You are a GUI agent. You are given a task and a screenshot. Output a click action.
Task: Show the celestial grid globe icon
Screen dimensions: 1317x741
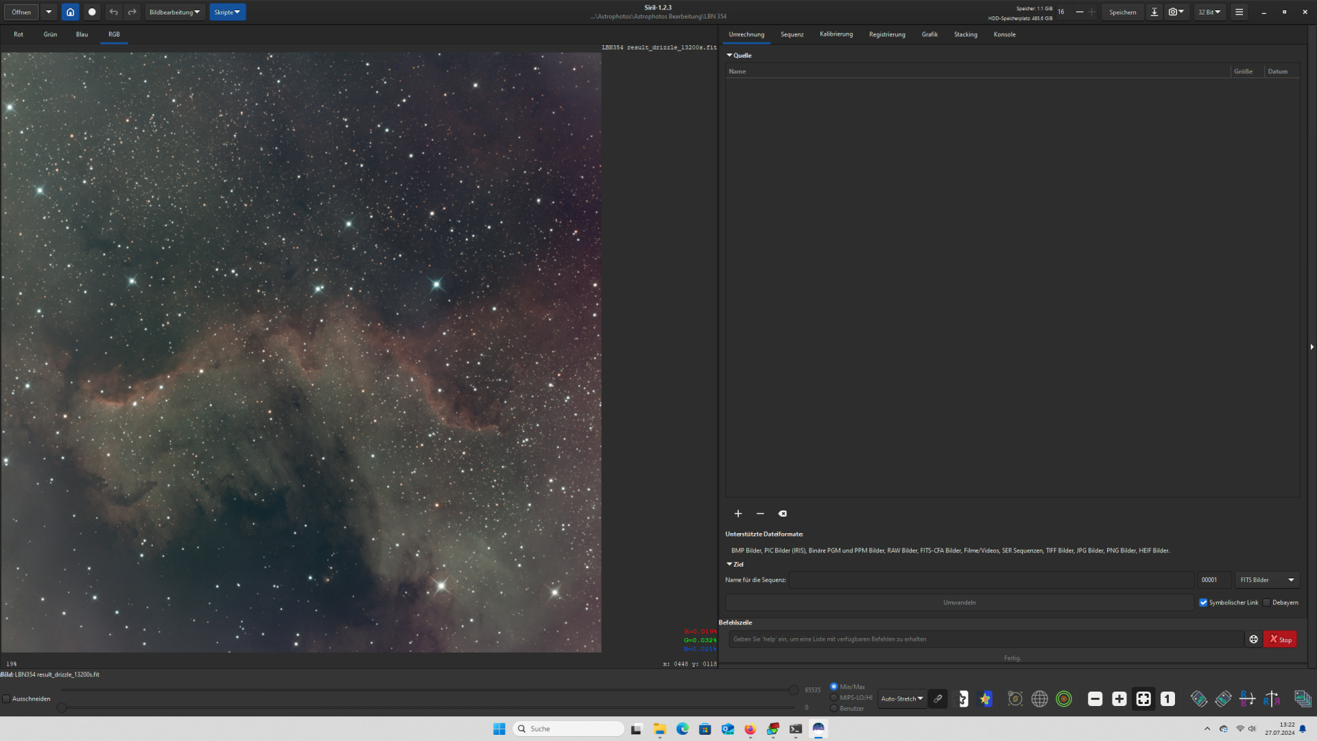tap(1040, 698)
